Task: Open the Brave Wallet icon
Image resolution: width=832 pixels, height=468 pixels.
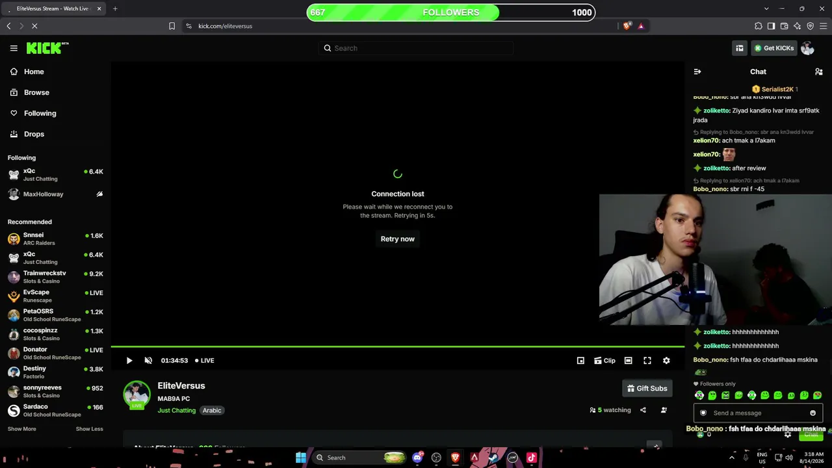Action: pyautogui.click(x=784, y=26)
